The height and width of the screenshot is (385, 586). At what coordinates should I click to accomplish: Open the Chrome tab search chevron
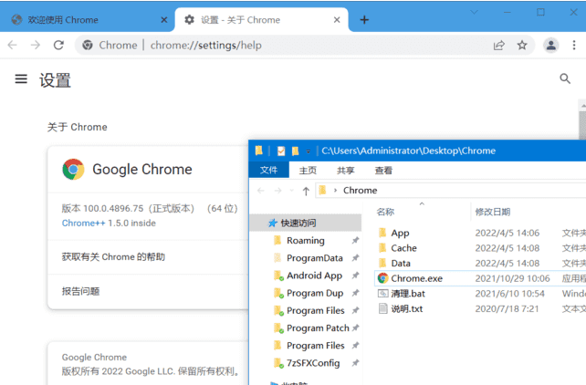pos(474,13)
